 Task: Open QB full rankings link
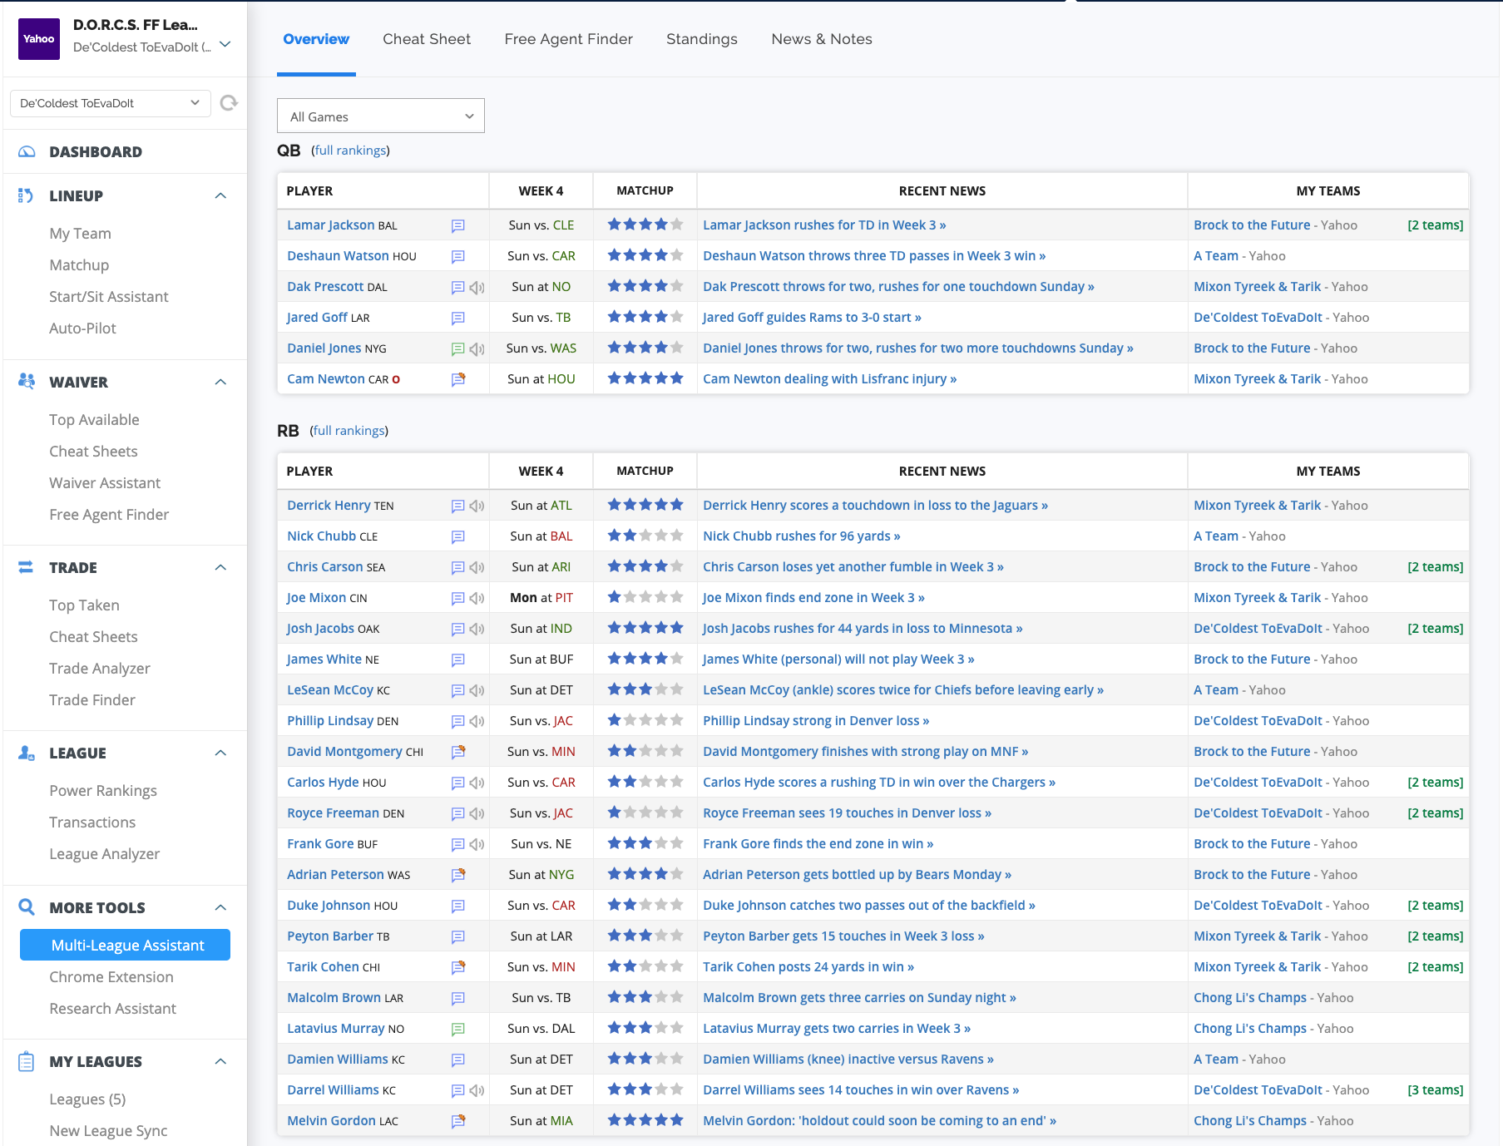click(x=350, y=151)
